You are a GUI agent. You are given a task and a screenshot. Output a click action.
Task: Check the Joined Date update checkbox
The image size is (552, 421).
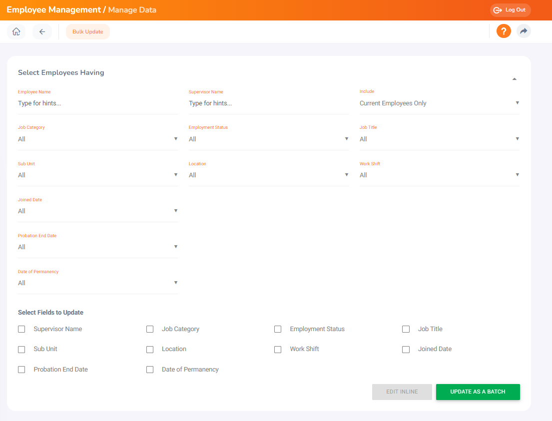406,350
